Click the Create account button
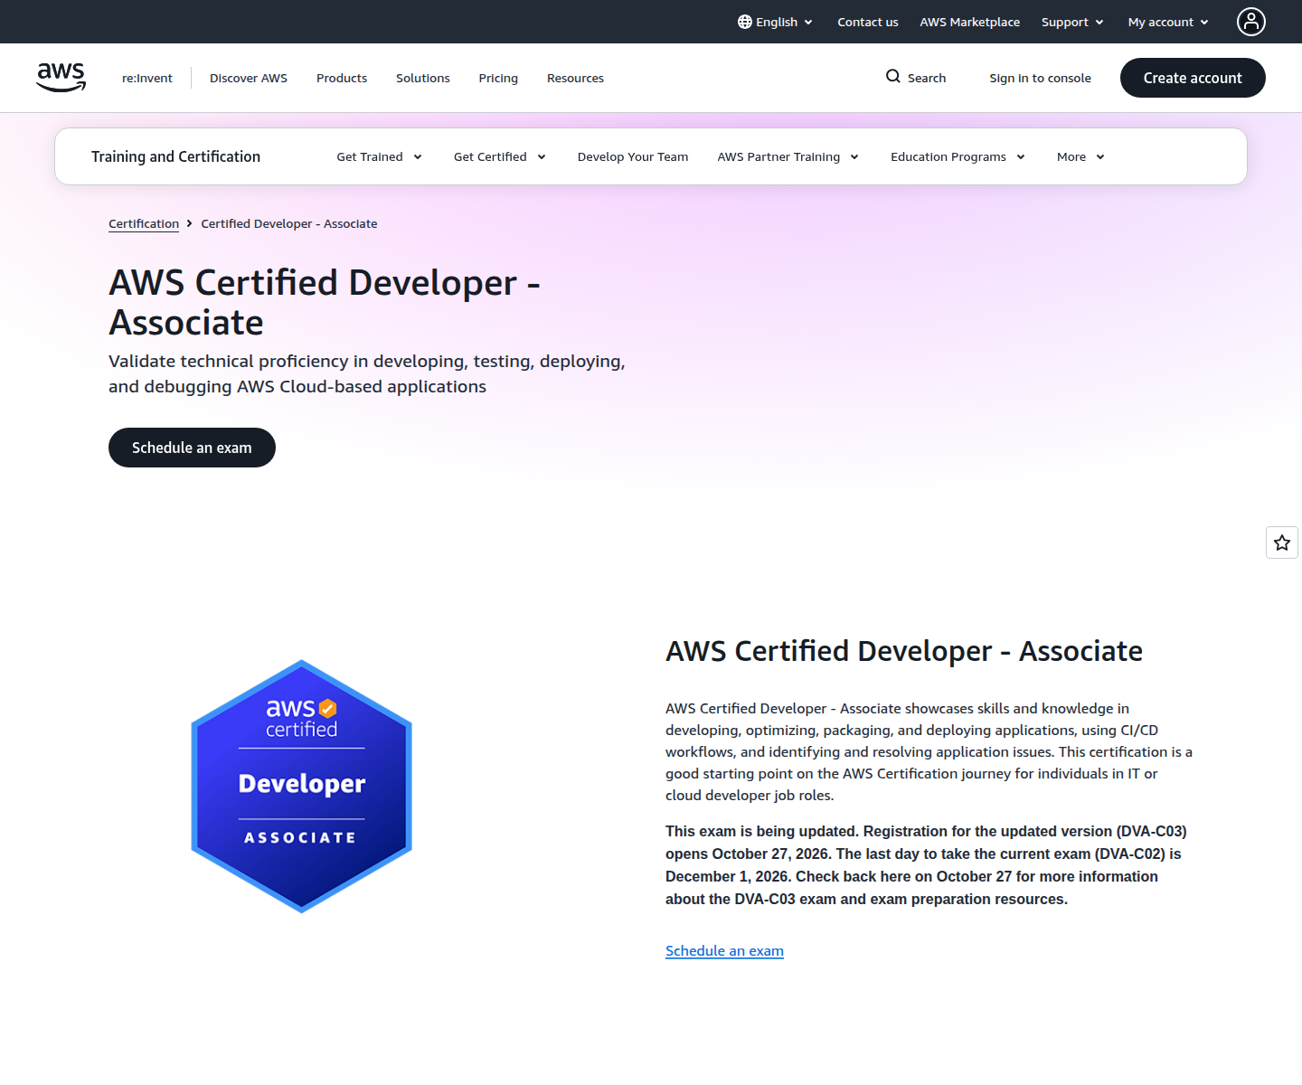Screen dimensions: 1302x1085 [1193, 78]
